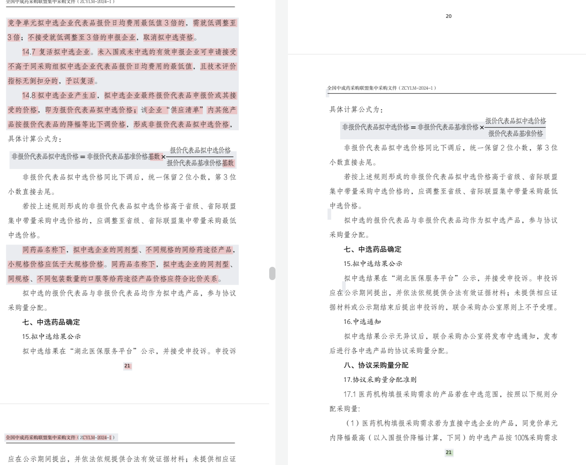This screenshot has height=465, width=586.
Task: Click the heading '八、协议采购量分配'
Action: click(x=376, y=365)
